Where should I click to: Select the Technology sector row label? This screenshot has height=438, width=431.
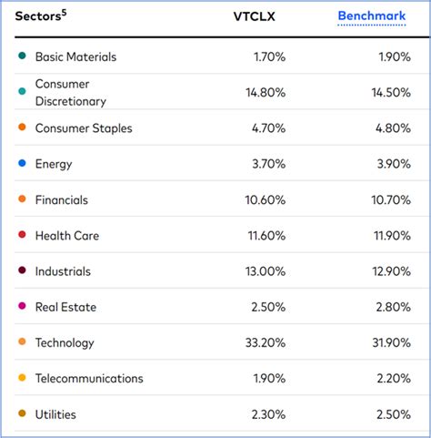point(65,343)
